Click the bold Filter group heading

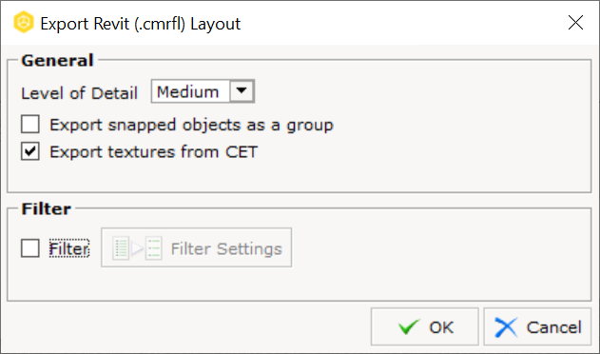coord(47,209)
